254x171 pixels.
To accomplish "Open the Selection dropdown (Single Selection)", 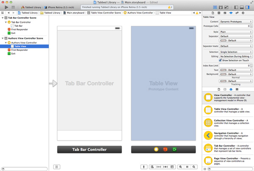I will (236, 52).
